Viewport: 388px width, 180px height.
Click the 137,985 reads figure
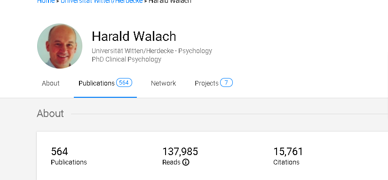tap(180, 151)
